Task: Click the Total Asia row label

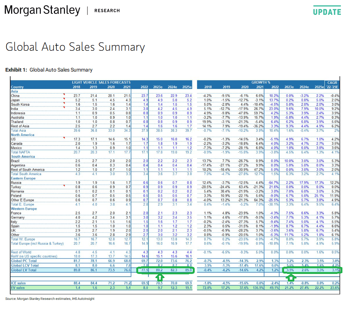Action: (18, 130)
